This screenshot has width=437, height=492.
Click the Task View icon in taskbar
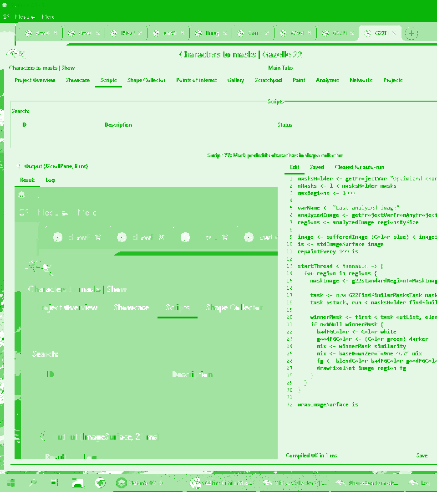point(55,483)
